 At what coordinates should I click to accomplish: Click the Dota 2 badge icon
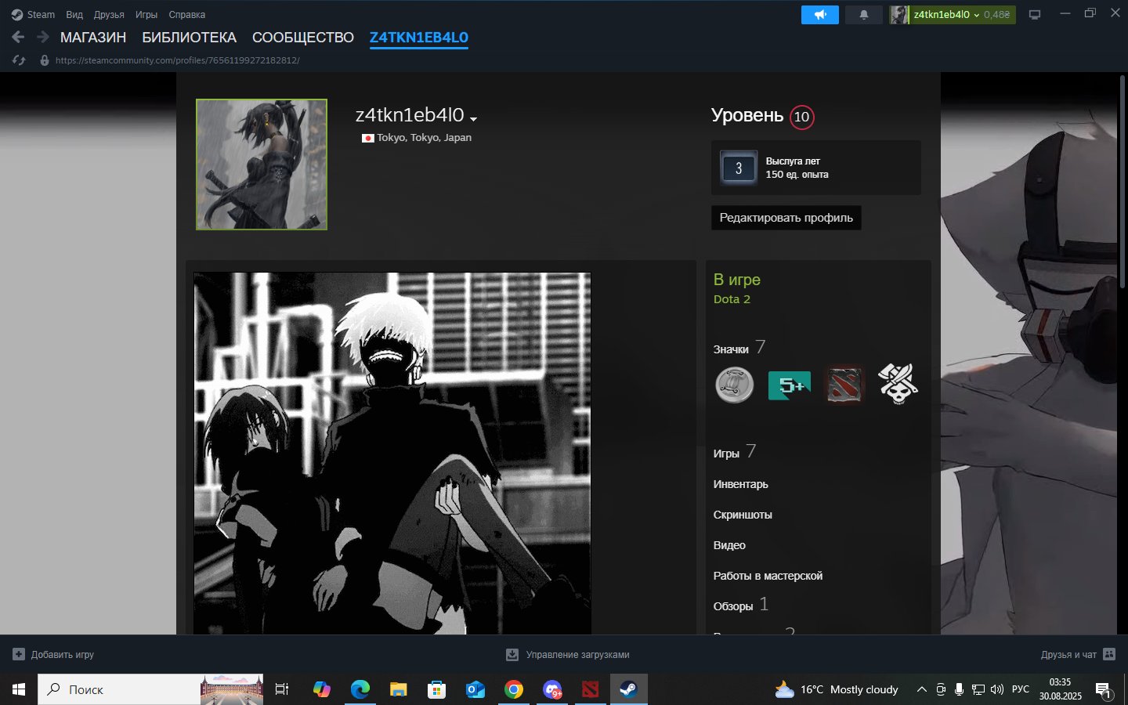(x=844, y=385)
